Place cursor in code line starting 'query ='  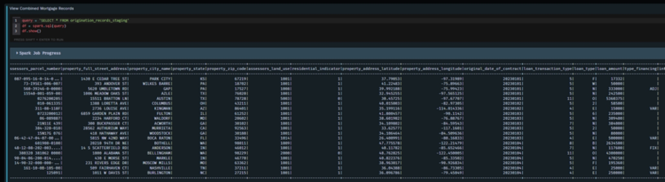pos(75,20)
